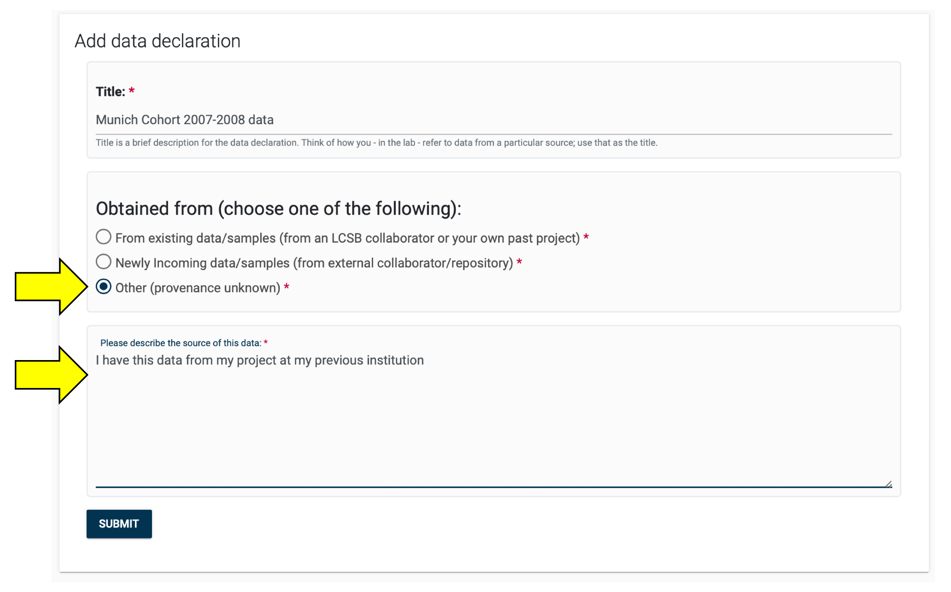Click the "Other (provenance unknown)" label text
951x592 pixels.
click(198, 288)
